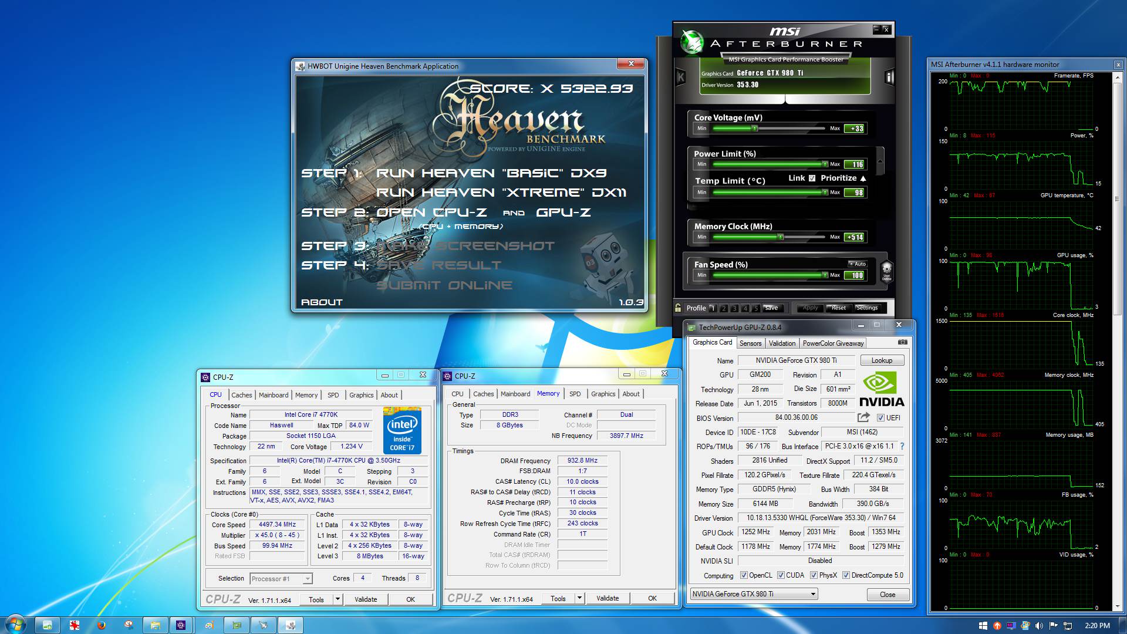Select profile slot 1 in Afterburner
Viewport: 1127px width, 634px height.
(713, 308)
